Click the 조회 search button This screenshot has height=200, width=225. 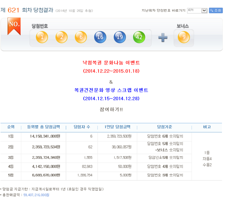(216, 10)
